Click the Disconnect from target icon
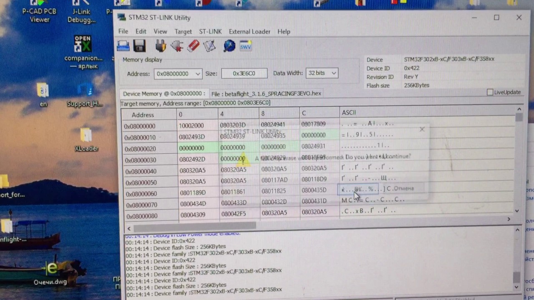 [177, 46]
